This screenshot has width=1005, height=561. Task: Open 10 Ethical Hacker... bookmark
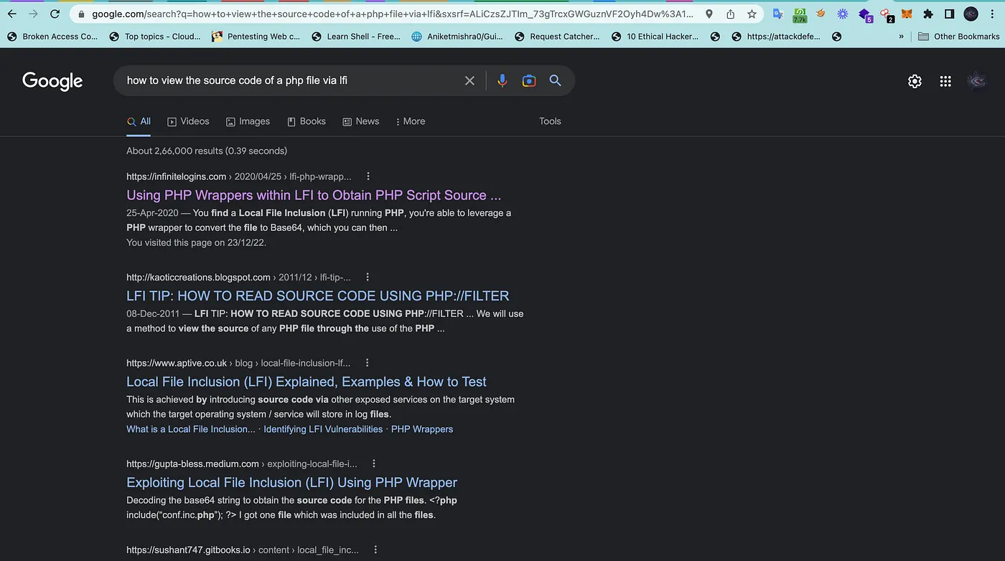coord(654,37)
